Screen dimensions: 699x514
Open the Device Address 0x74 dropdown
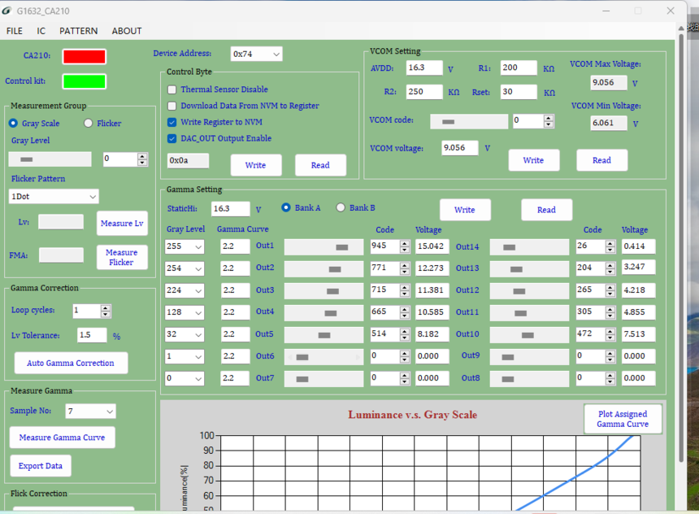coord(256,54)
